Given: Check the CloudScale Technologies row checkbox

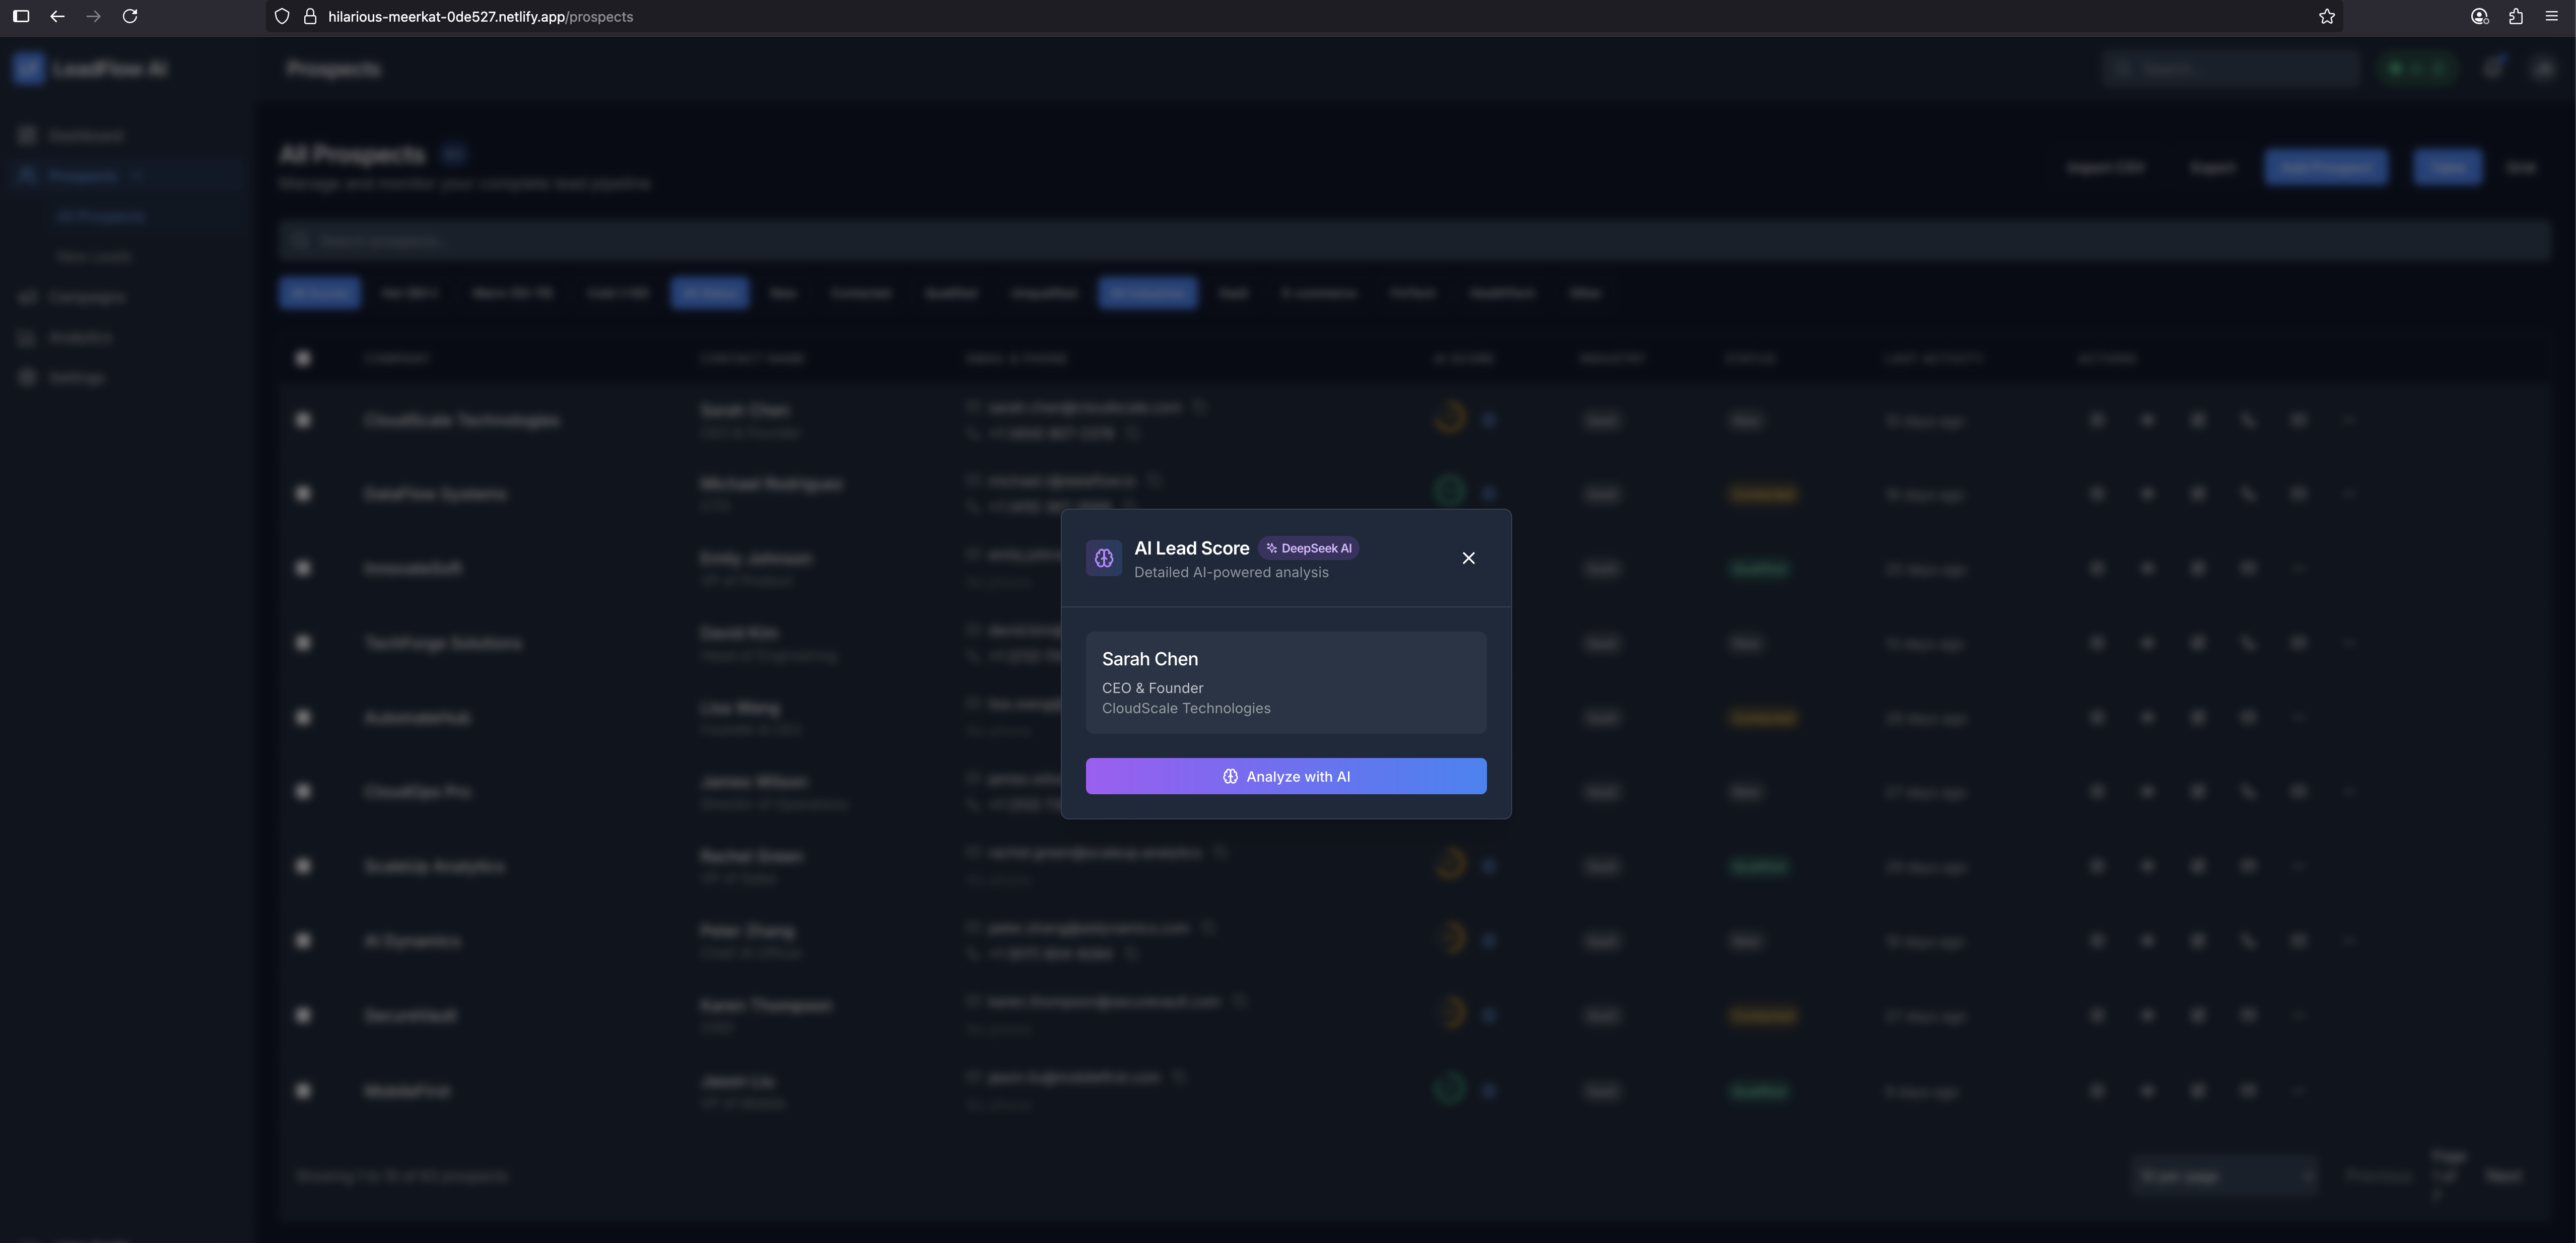Looking at the screenshot, I should 303,420.
